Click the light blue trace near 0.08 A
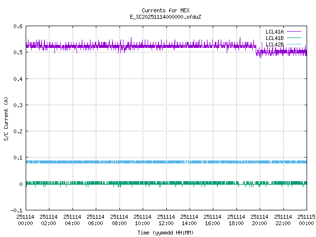The image size is (316, 237). tap(148, 162)
